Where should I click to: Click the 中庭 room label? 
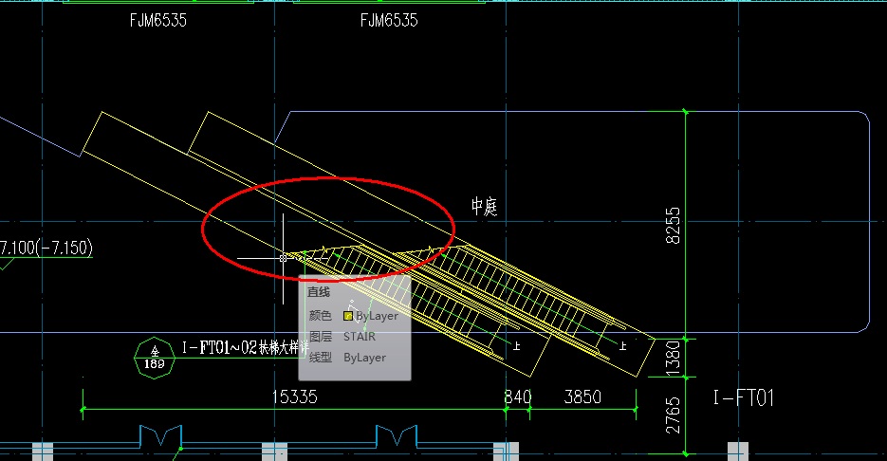pyautogui.click(x=484, y=206)
